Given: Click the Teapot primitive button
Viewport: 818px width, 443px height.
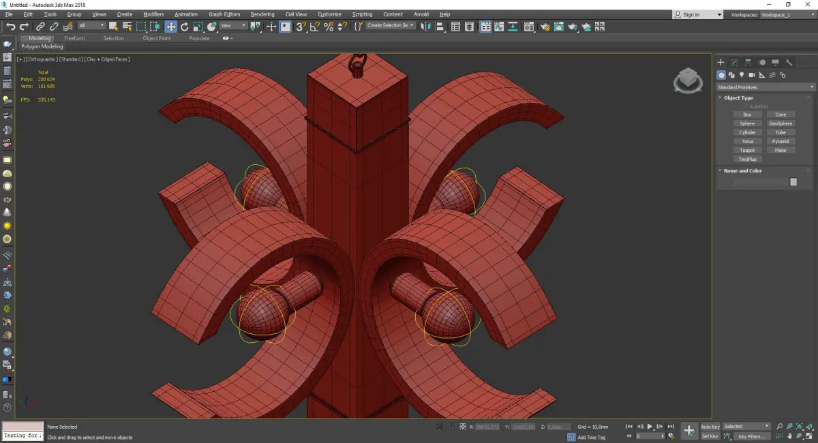Looking at the screenshot, I should point(748,150).
